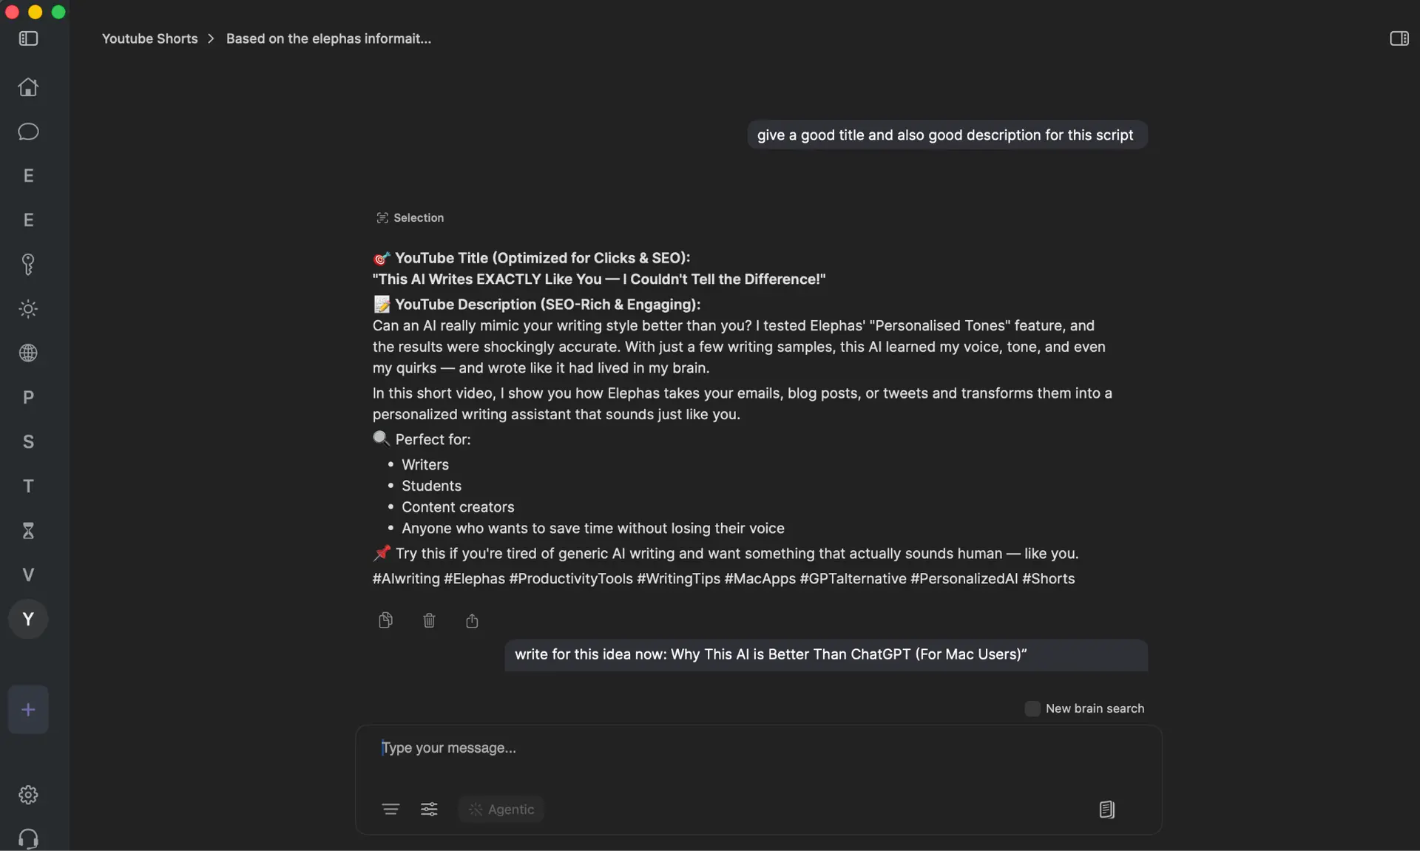
Task: Expand the text lines menu in input bar
Action: 390,809
